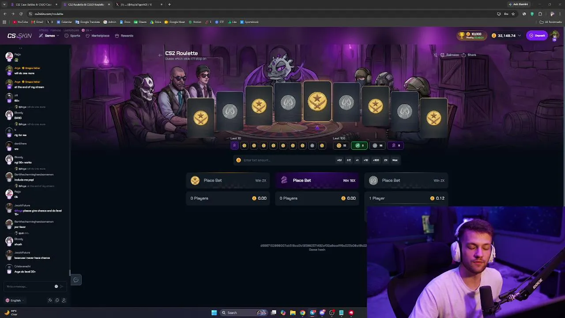Open the Rewards page

click(x=124, y=36)
